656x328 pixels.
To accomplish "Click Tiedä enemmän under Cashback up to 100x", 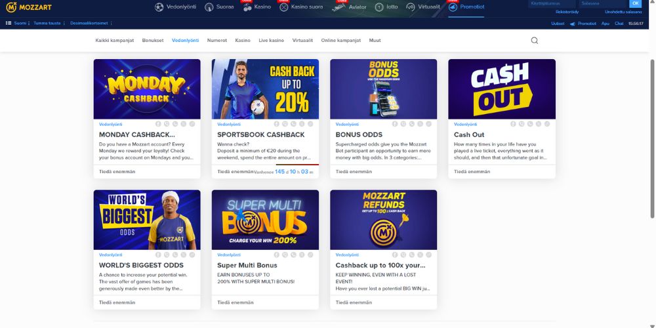I will pyautogui.click(x=354, y=302).
